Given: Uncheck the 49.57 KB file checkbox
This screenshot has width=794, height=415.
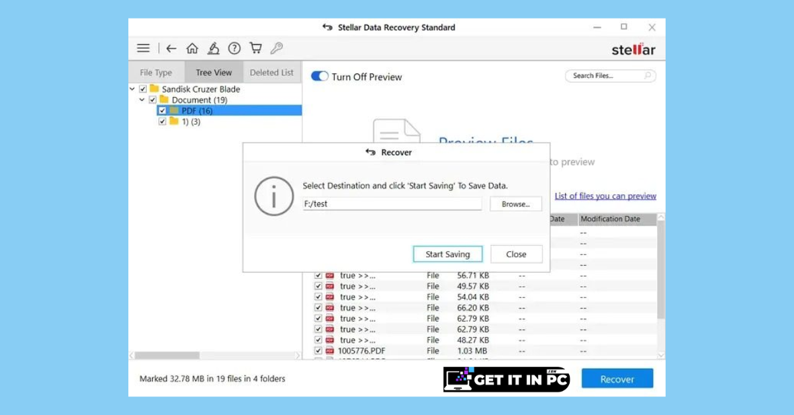Looking at the screenshot, I should point(318,286).
